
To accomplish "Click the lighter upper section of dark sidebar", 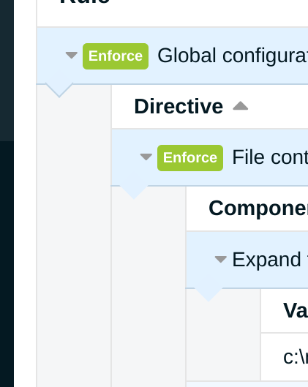I will pyautogui.click(x=7, y=70).
